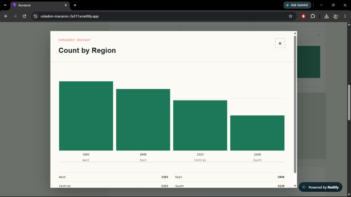Click the Central bar in chart

click(200, 125)
